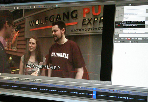Click timeline marker 7

tap(32, 83)
